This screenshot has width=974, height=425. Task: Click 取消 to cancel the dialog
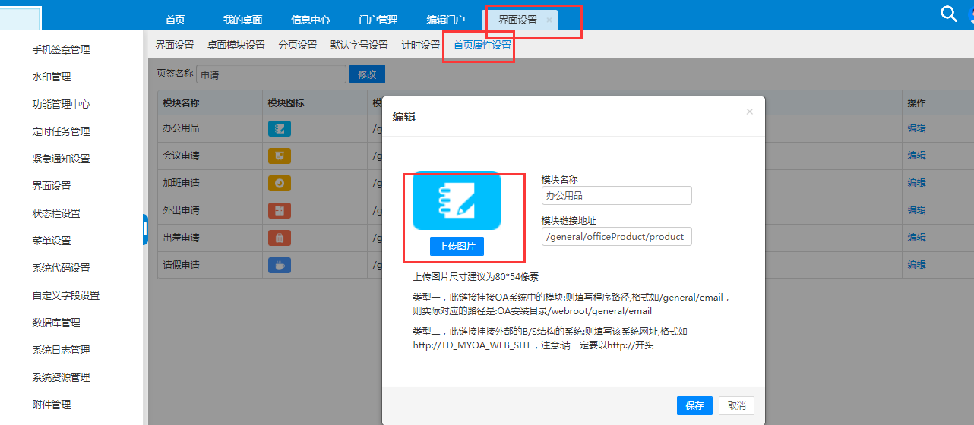736,406
